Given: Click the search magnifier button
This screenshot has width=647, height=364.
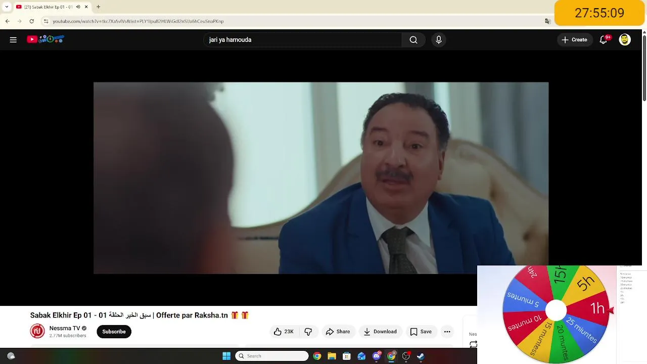Looking at the screenshot, I should pos(413,40).
